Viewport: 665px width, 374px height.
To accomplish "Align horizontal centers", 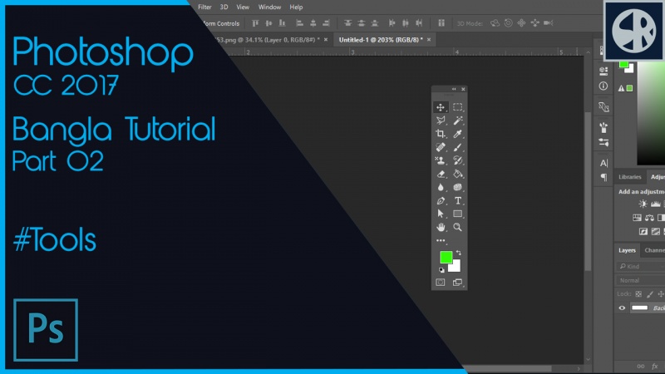I will [313, 23].
